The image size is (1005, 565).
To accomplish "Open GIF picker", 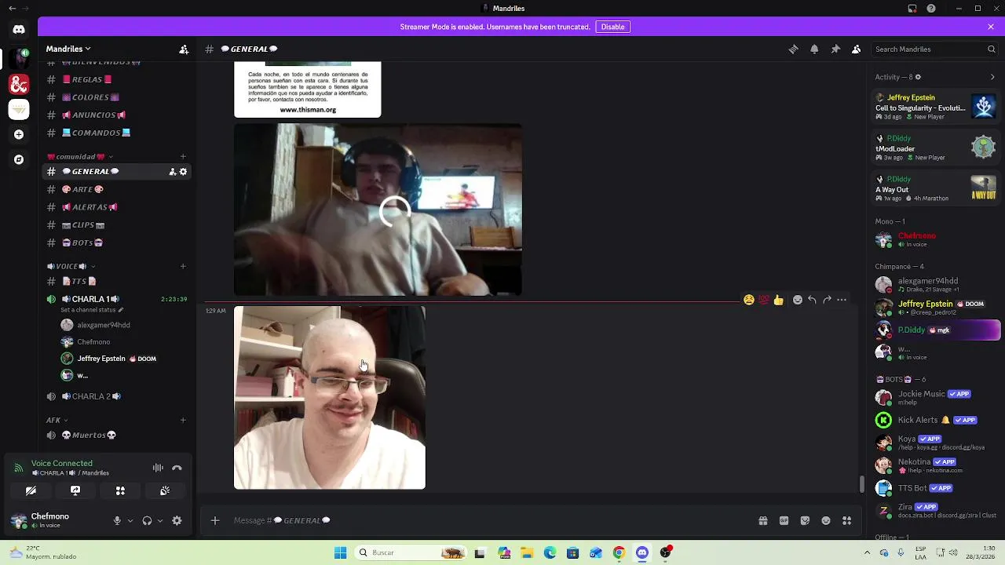I will point(784,520).
